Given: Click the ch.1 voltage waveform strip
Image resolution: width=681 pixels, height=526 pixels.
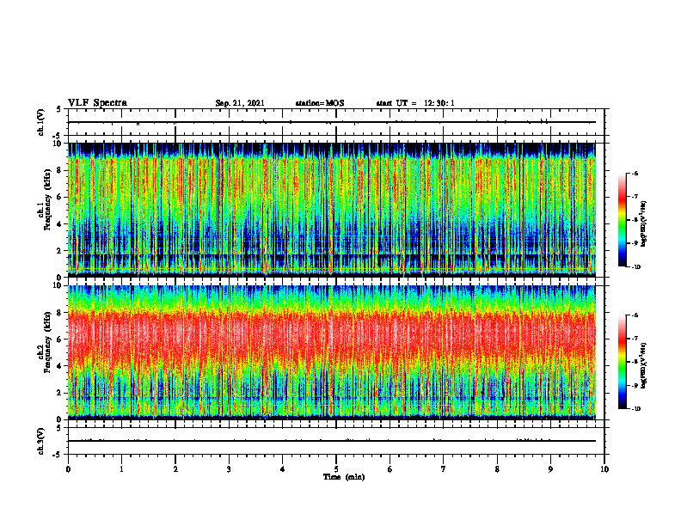Looking at the screenshot, I should 336,122.
